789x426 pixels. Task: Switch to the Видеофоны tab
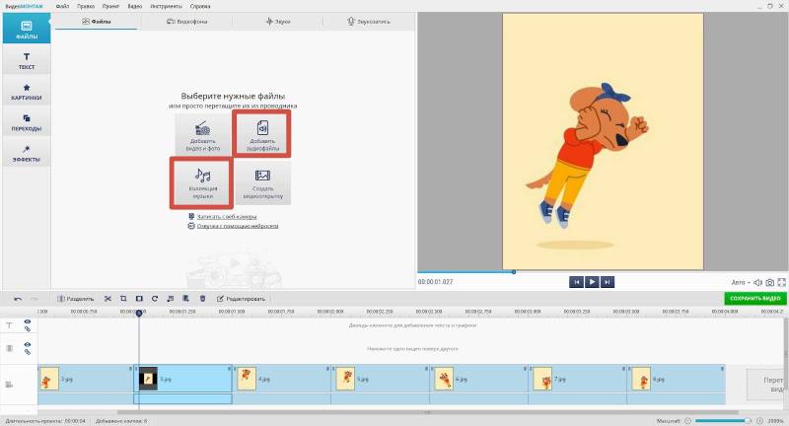pyautogui.click(x=186, y=21)
